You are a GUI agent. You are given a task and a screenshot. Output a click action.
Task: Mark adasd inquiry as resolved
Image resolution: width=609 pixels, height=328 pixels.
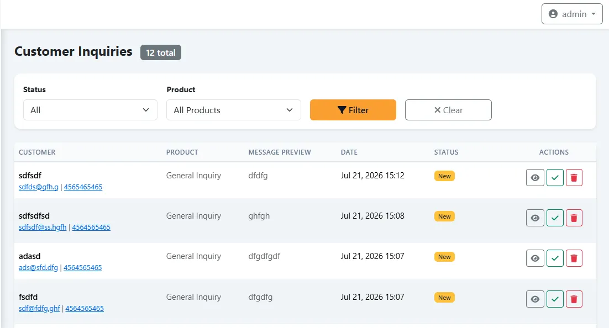pyautogui.click(x=555, y=258)
